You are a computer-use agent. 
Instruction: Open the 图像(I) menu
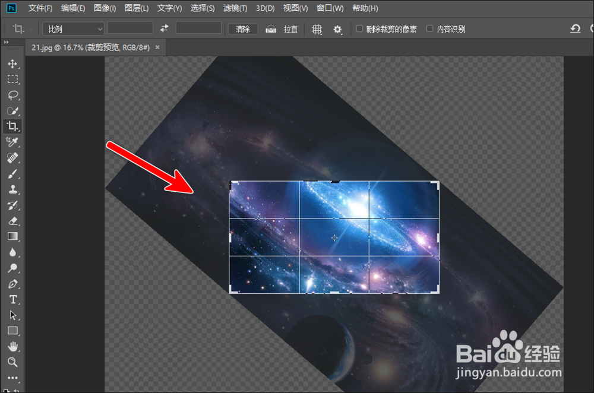(105, 8)
